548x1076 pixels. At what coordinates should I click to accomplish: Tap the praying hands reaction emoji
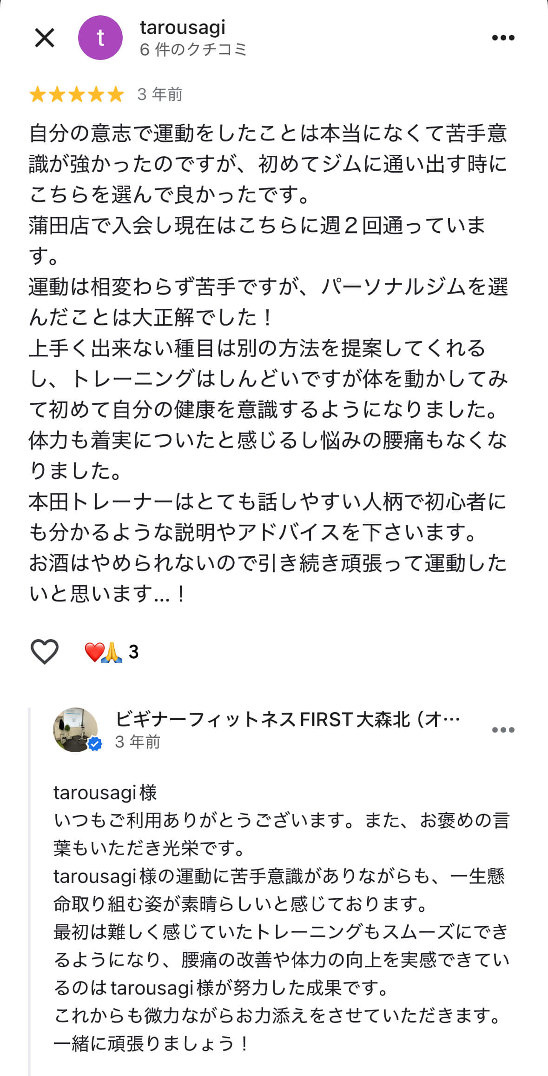pyautogui.click(x=112, y=652)
